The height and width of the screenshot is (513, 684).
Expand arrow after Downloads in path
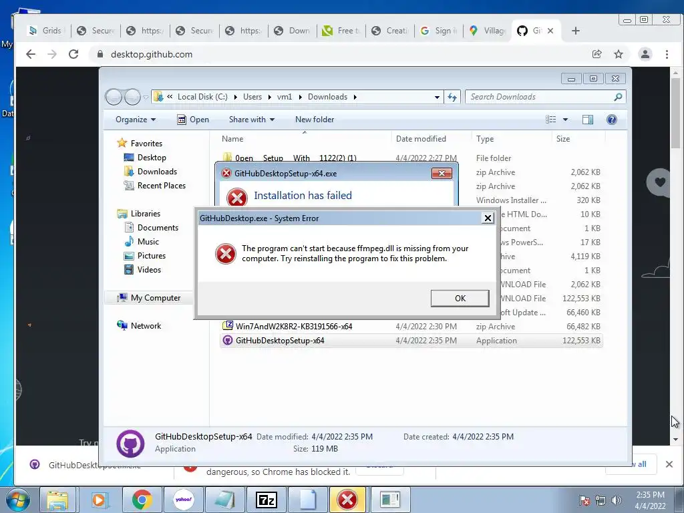(x=355, y=97)
